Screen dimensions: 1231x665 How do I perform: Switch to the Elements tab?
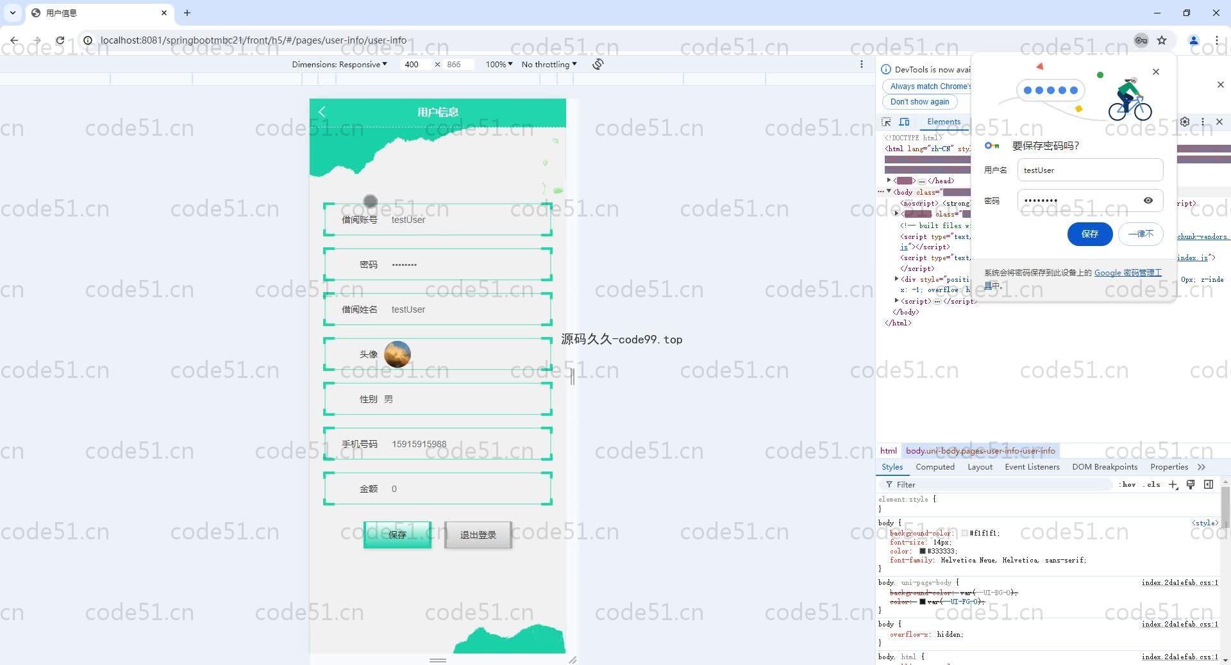click(x=944, y=122)
